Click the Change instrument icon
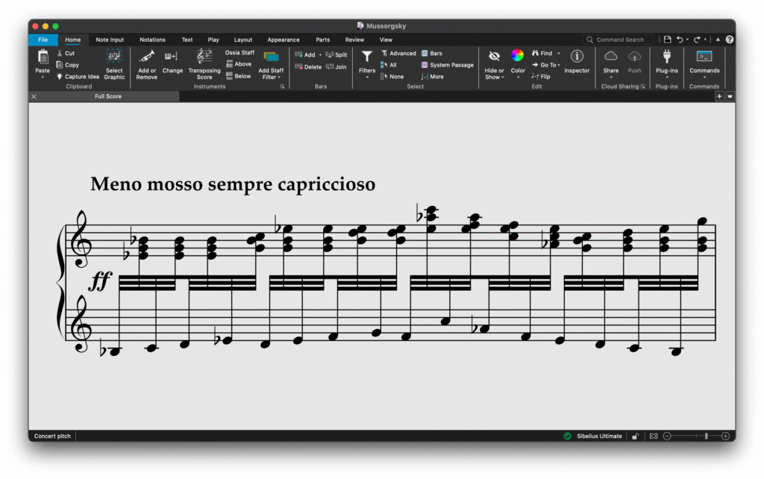 [172, 57]
